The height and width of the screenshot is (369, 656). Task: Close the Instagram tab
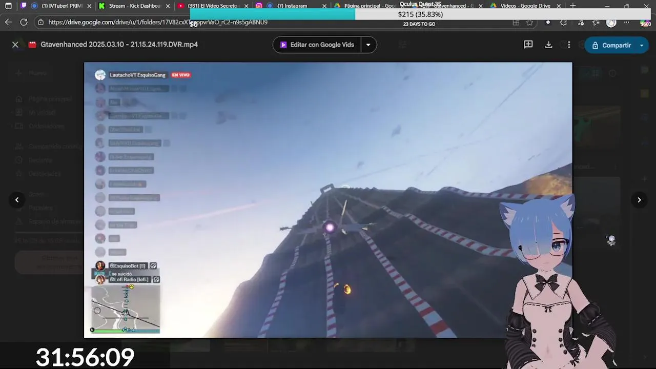(325, 6)
